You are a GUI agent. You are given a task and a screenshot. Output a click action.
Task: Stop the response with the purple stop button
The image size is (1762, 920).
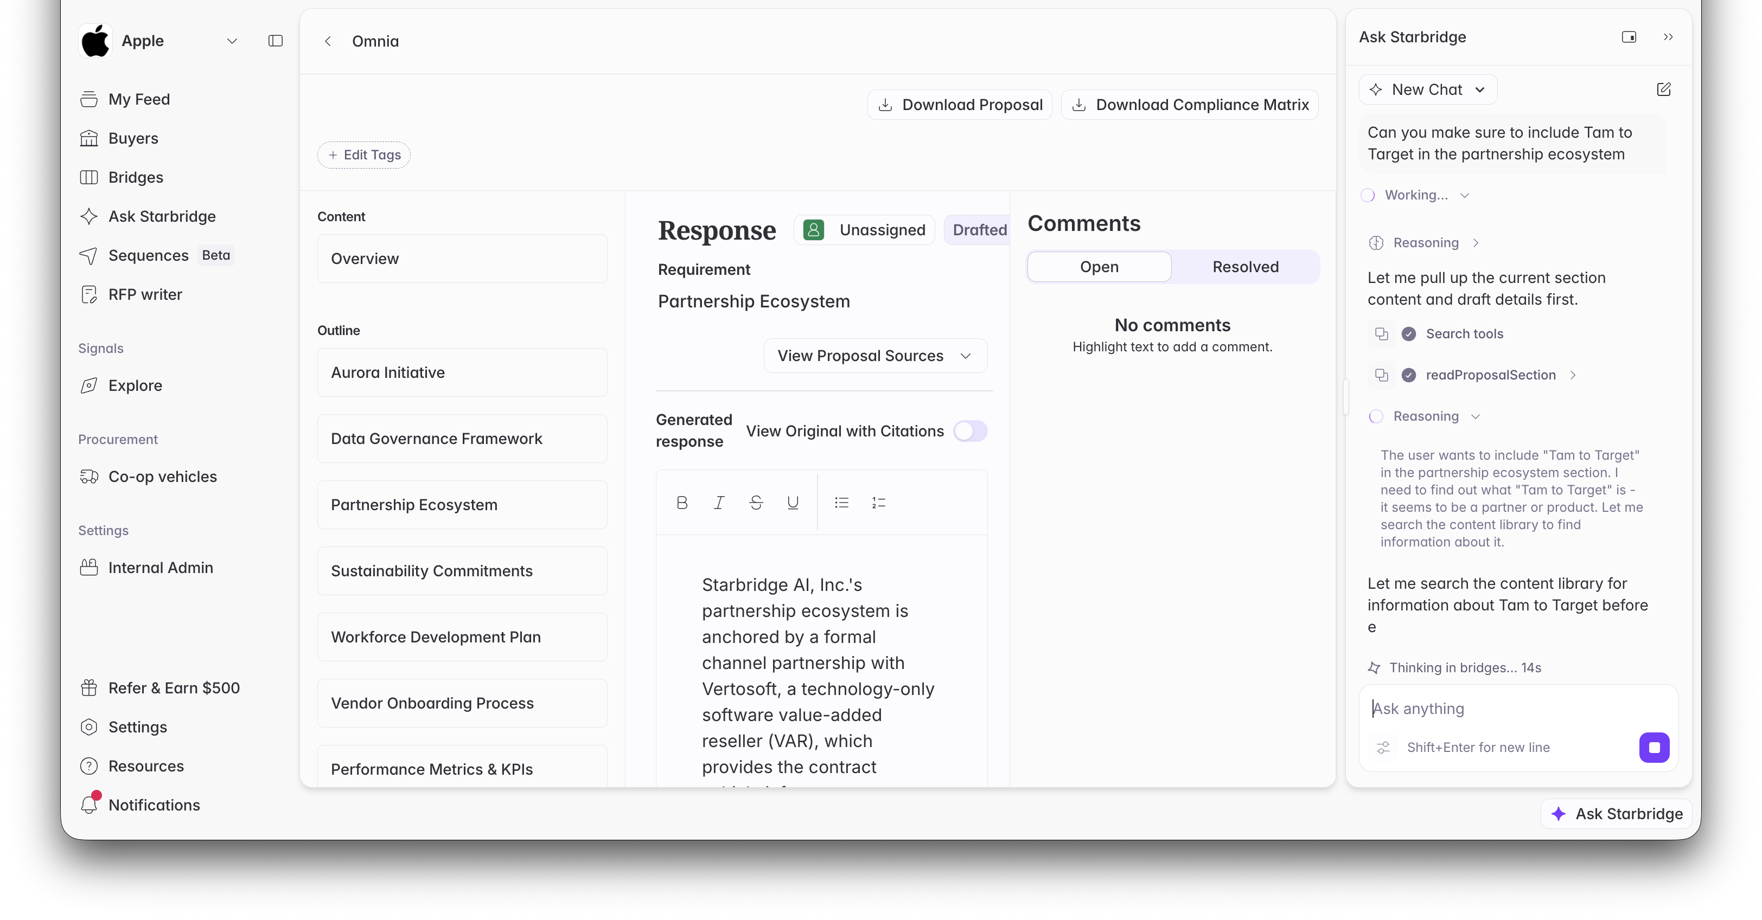pos(1654,747)
